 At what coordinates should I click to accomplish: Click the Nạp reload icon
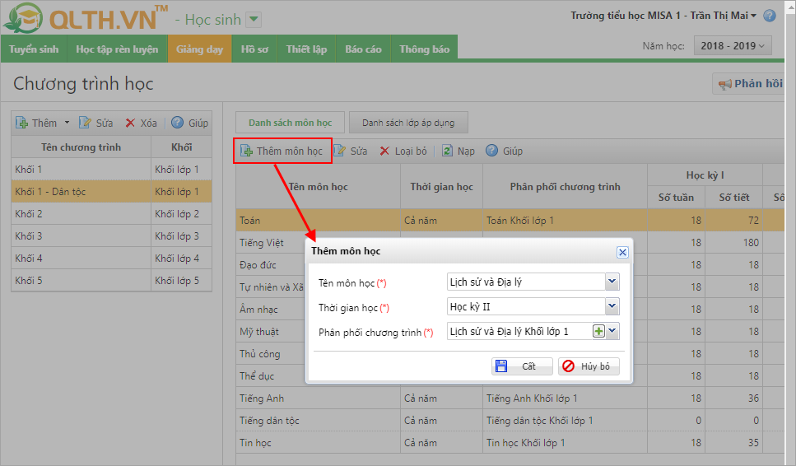click(447, 151)
